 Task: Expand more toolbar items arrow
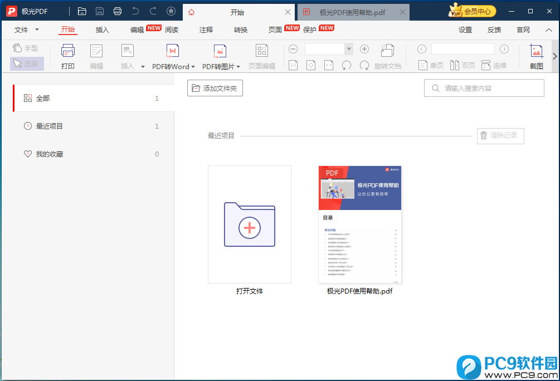coord(554,56)
